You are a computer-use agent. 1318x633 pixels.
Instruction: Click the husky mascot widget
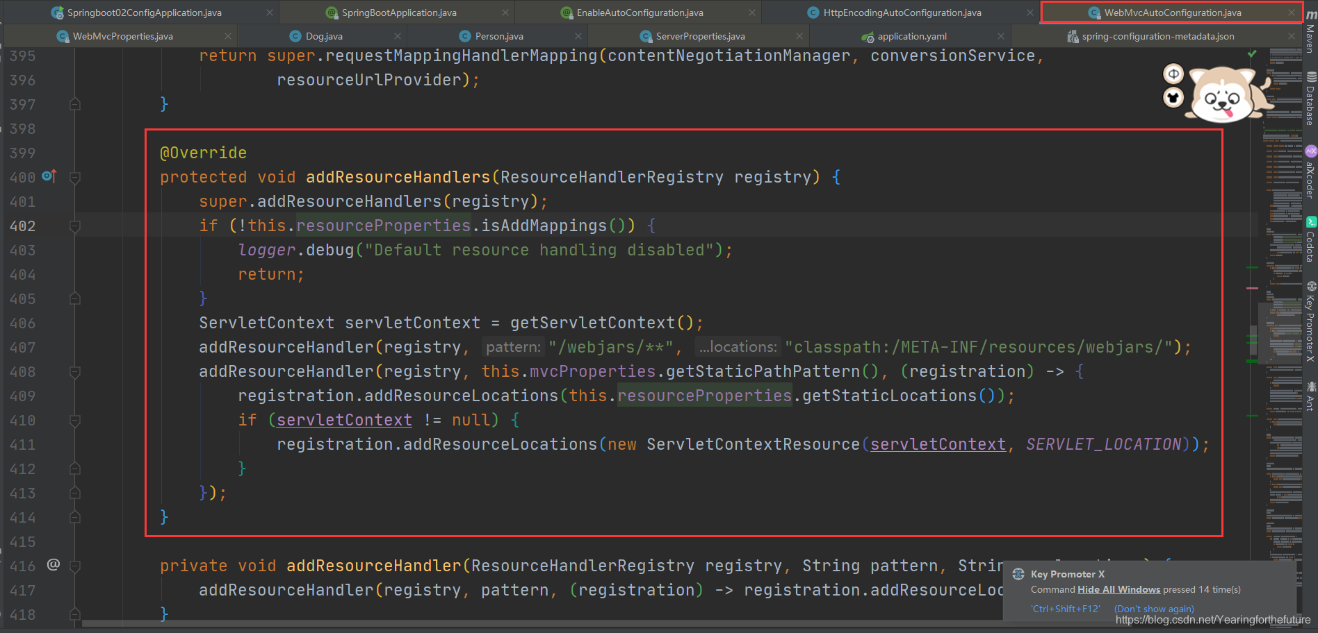(1228, 94)
